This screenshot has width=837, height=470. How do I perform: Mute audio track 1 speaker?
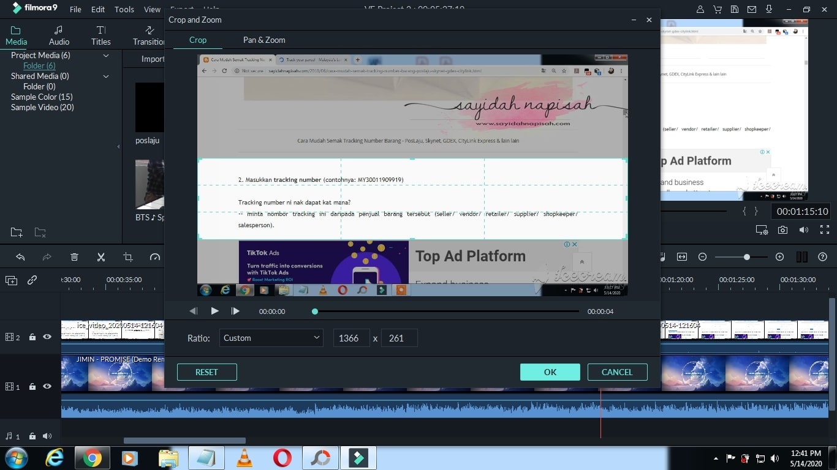click(x=47, y=436)
